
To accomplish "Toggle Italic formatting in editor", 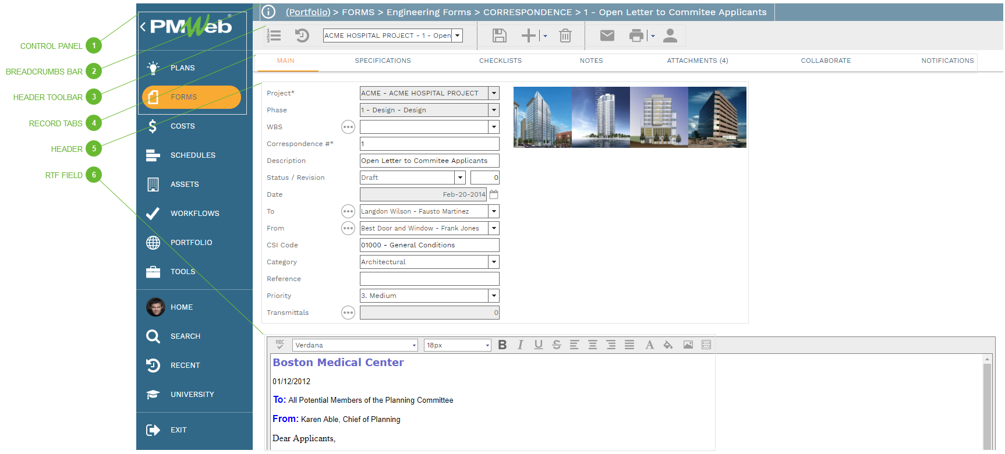I will 521,345.
